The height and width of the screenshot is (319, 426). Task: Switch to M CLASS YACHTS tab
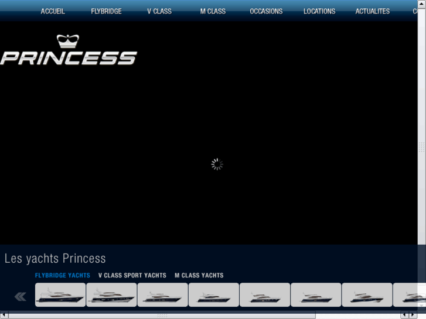point(199,275)
